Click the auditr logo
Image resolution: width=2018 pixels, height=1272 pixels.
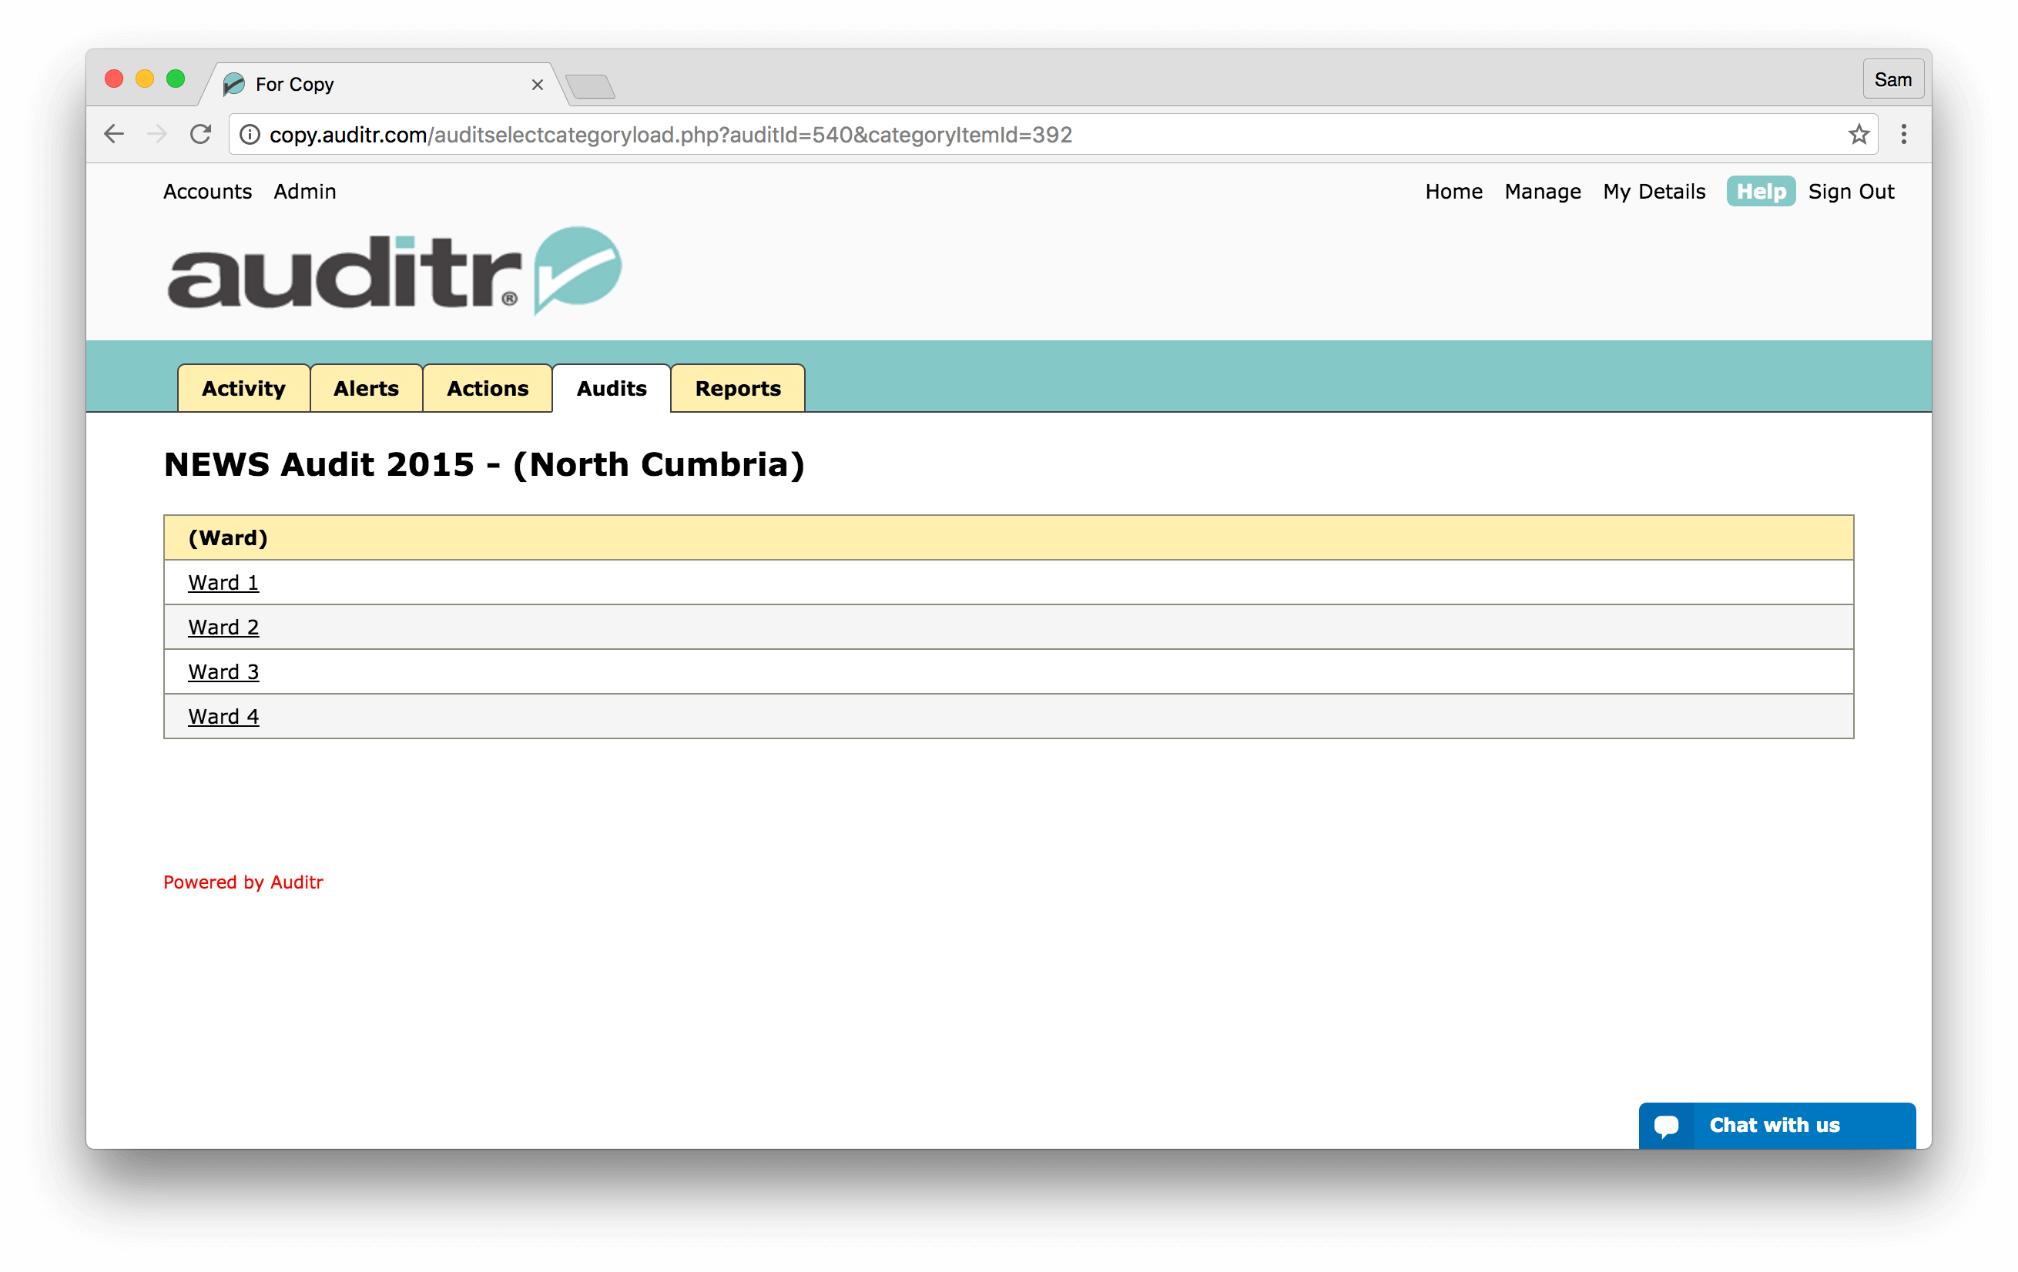(394, 271)
